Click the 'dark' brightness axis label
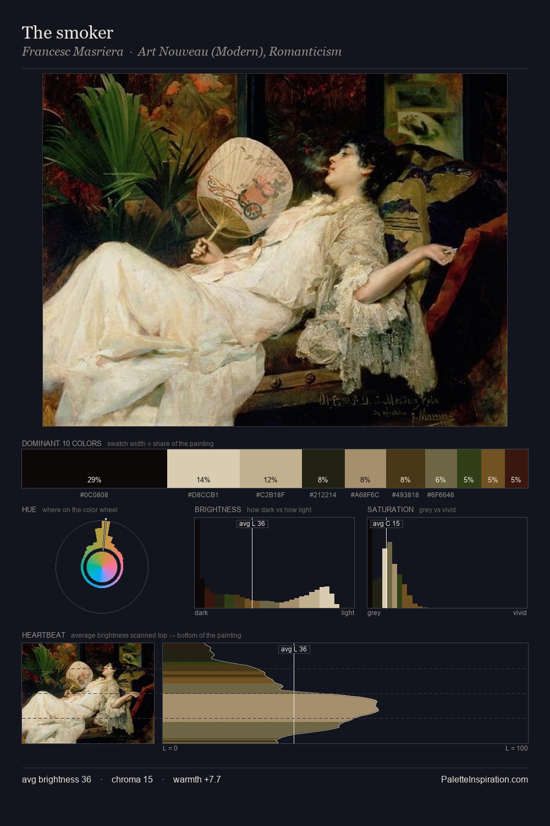Screen dimensions: 550x826 point(201,613)
